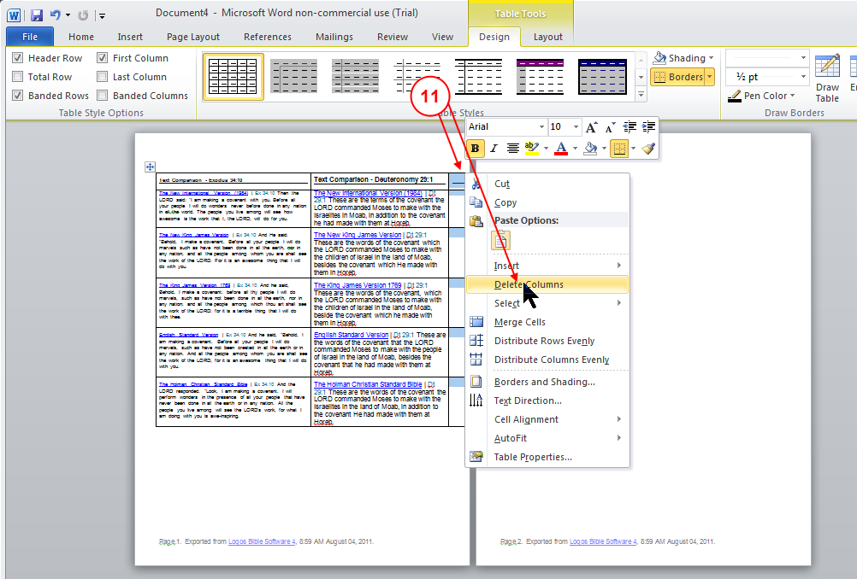This screenshot has width=857, height=579.
Task: Click the paste option icon under Paste Options
Action: click(500, 240)
